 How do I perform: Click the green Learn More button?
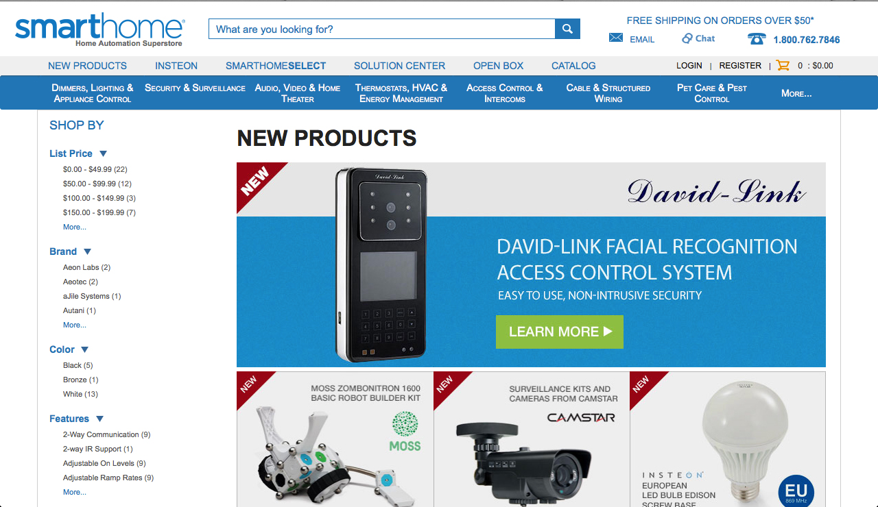(560, 332)
